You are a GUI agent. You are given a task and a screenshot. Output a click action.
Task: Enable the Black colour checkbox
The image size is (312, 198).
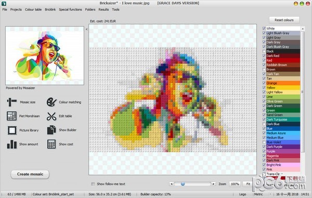(x=264, y=51)
